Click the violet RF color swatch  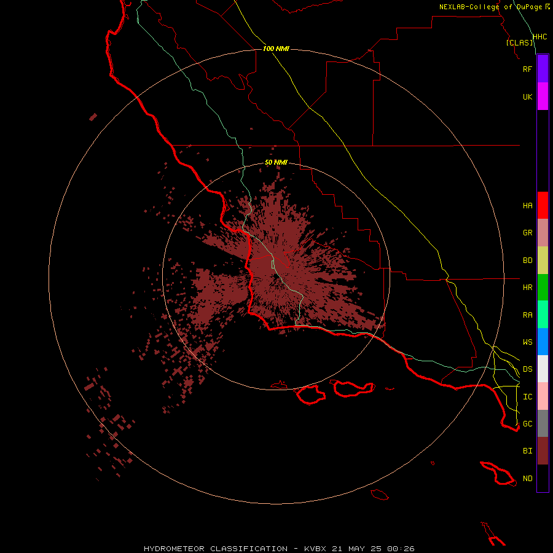point(543,69)
